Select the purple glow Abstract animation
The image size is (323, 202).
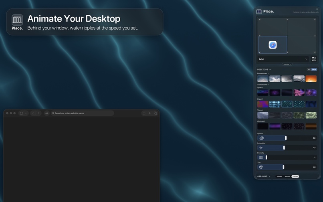tap(275, 126)
